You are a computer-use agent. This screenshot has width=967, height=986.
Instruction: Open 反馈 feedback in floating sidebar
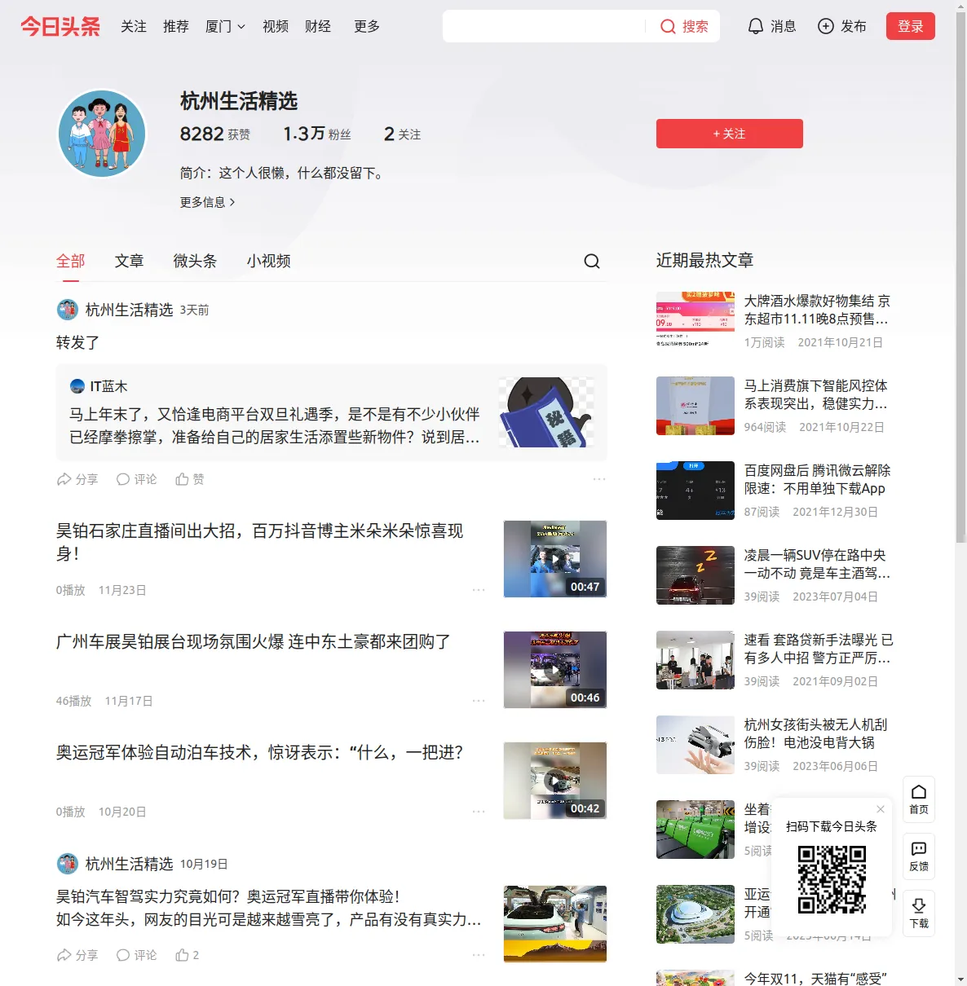[x=919, y=856]
